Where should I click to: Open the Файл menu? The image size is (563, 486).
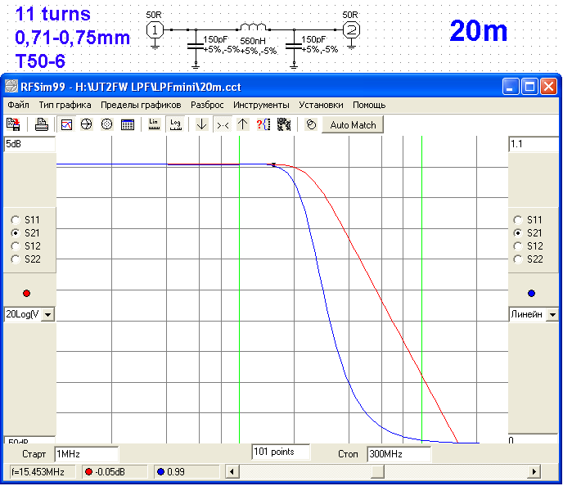pos(18,105)
